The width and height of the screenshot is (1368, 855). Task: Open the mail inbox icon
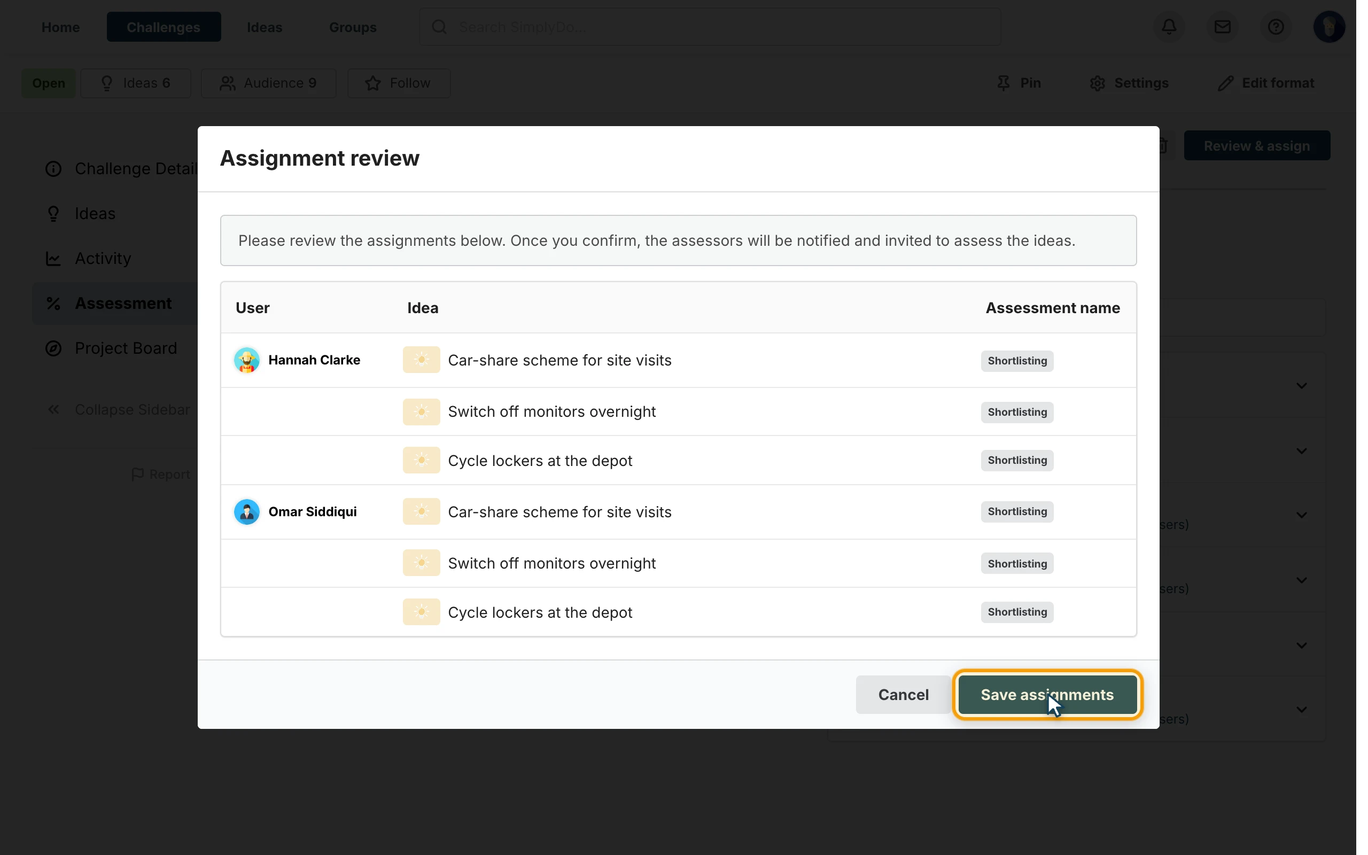(1222, 27)
